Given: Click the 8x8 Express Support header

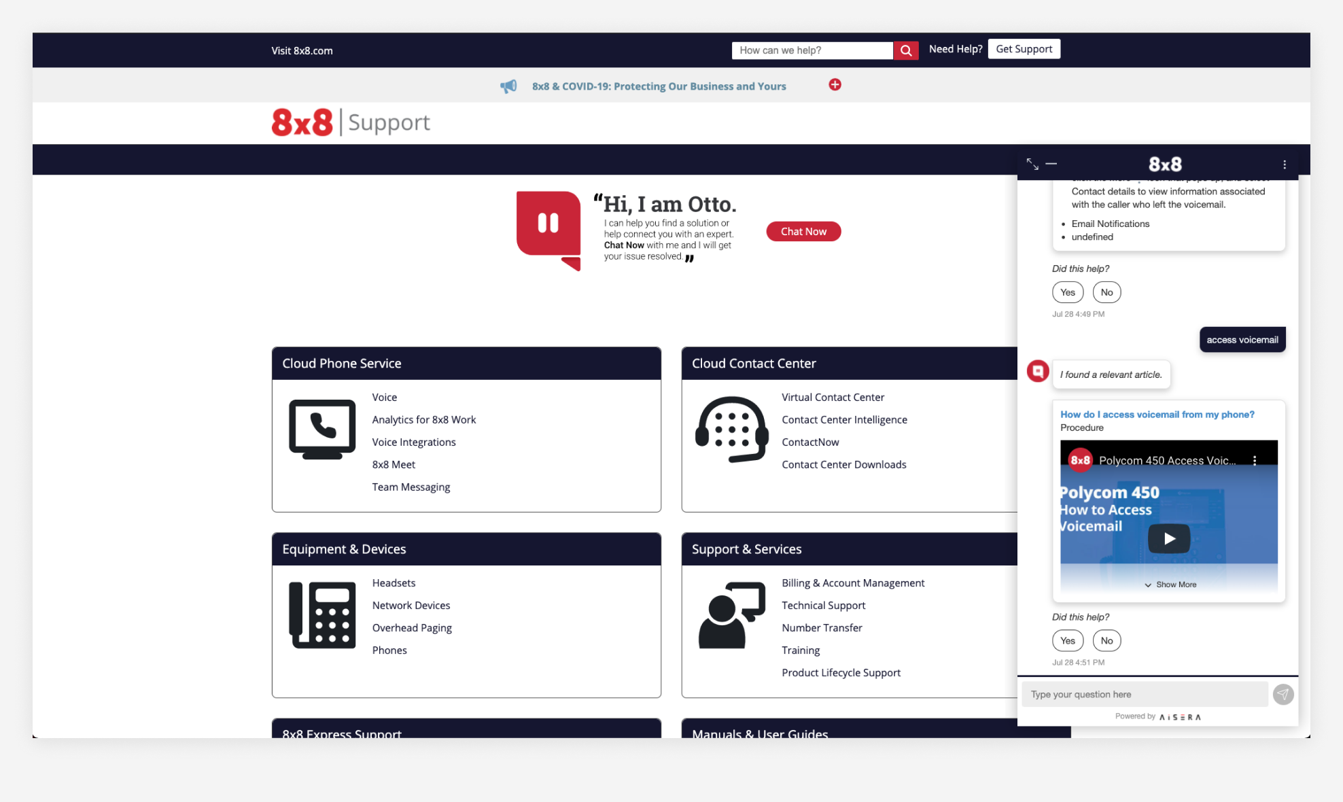Looking at the screenshot, I should pyautogui.click(x=466, y=729).
